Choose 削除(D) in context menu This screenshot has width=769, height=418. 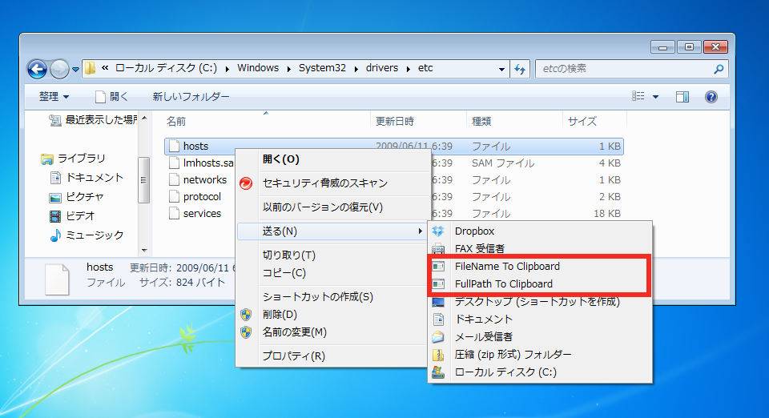[x=332, y=315]
